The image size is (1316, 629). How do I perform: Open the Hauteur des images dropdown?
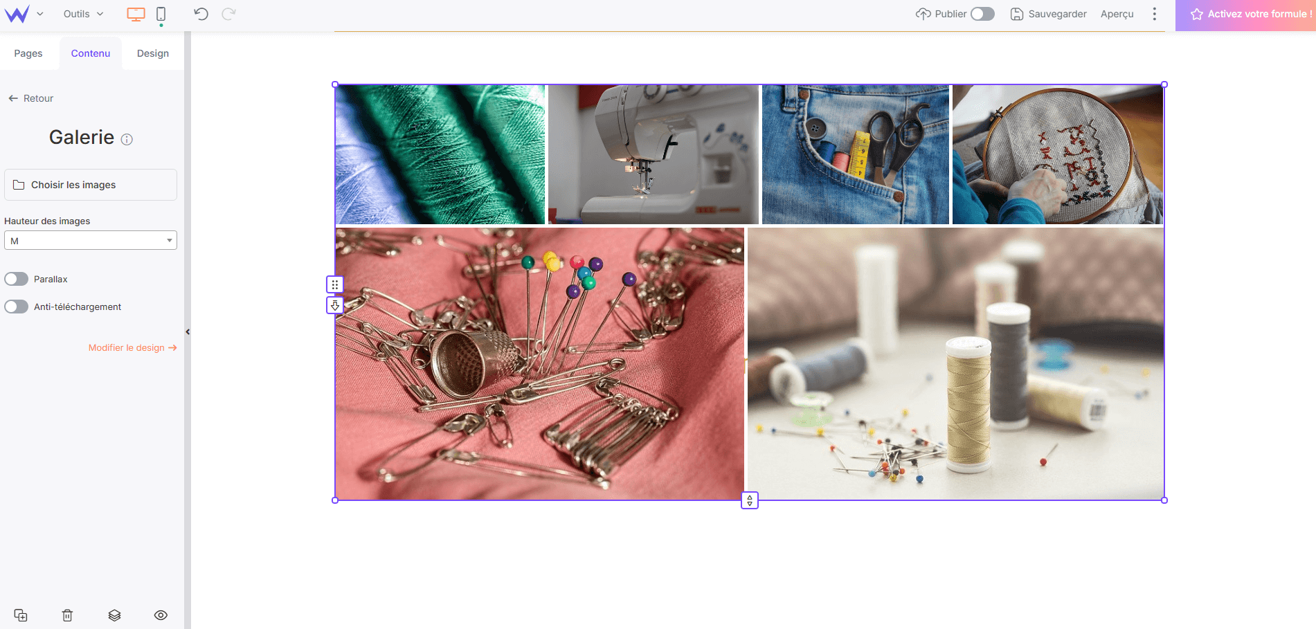pos(91,240)
